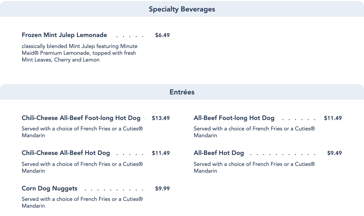Click the $9.99 price

coord(162,189)
